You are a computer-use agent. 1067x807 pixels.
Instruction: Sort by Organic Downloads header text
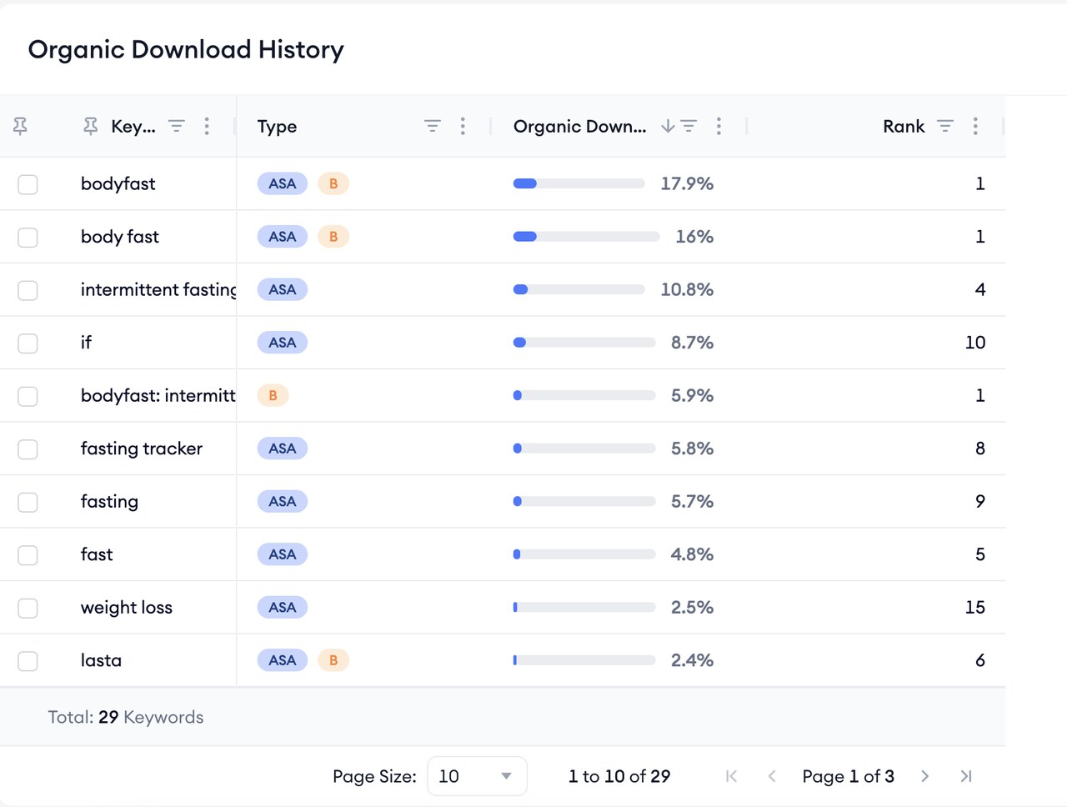(x=579, y=126)
